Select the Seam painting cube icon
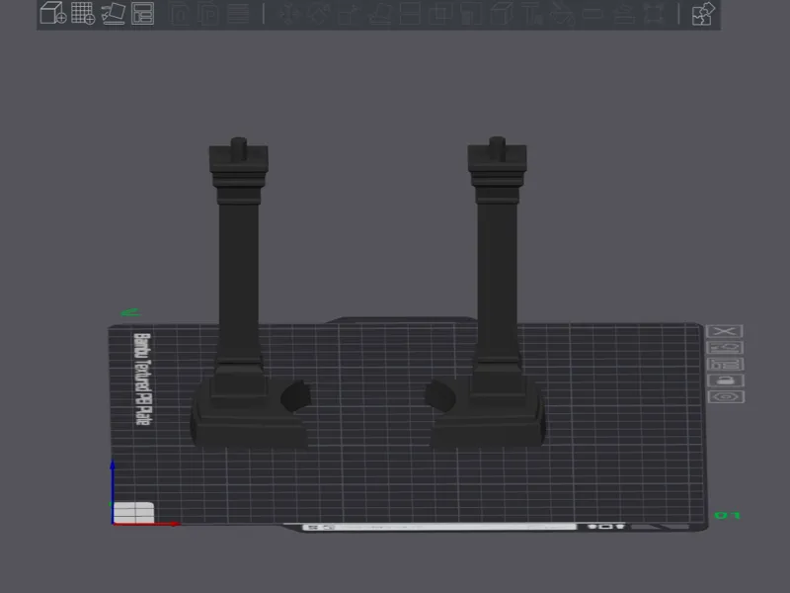 click(x=502, y=14)
